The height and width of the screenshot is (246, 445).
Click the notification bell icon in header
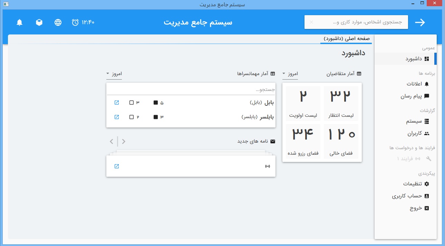(20, 22)
